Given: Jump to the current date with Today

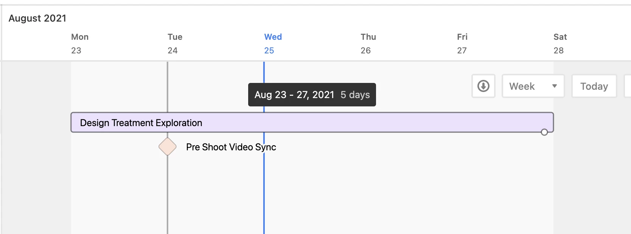Looking at the screenshot, I should (x=594, y=86).
